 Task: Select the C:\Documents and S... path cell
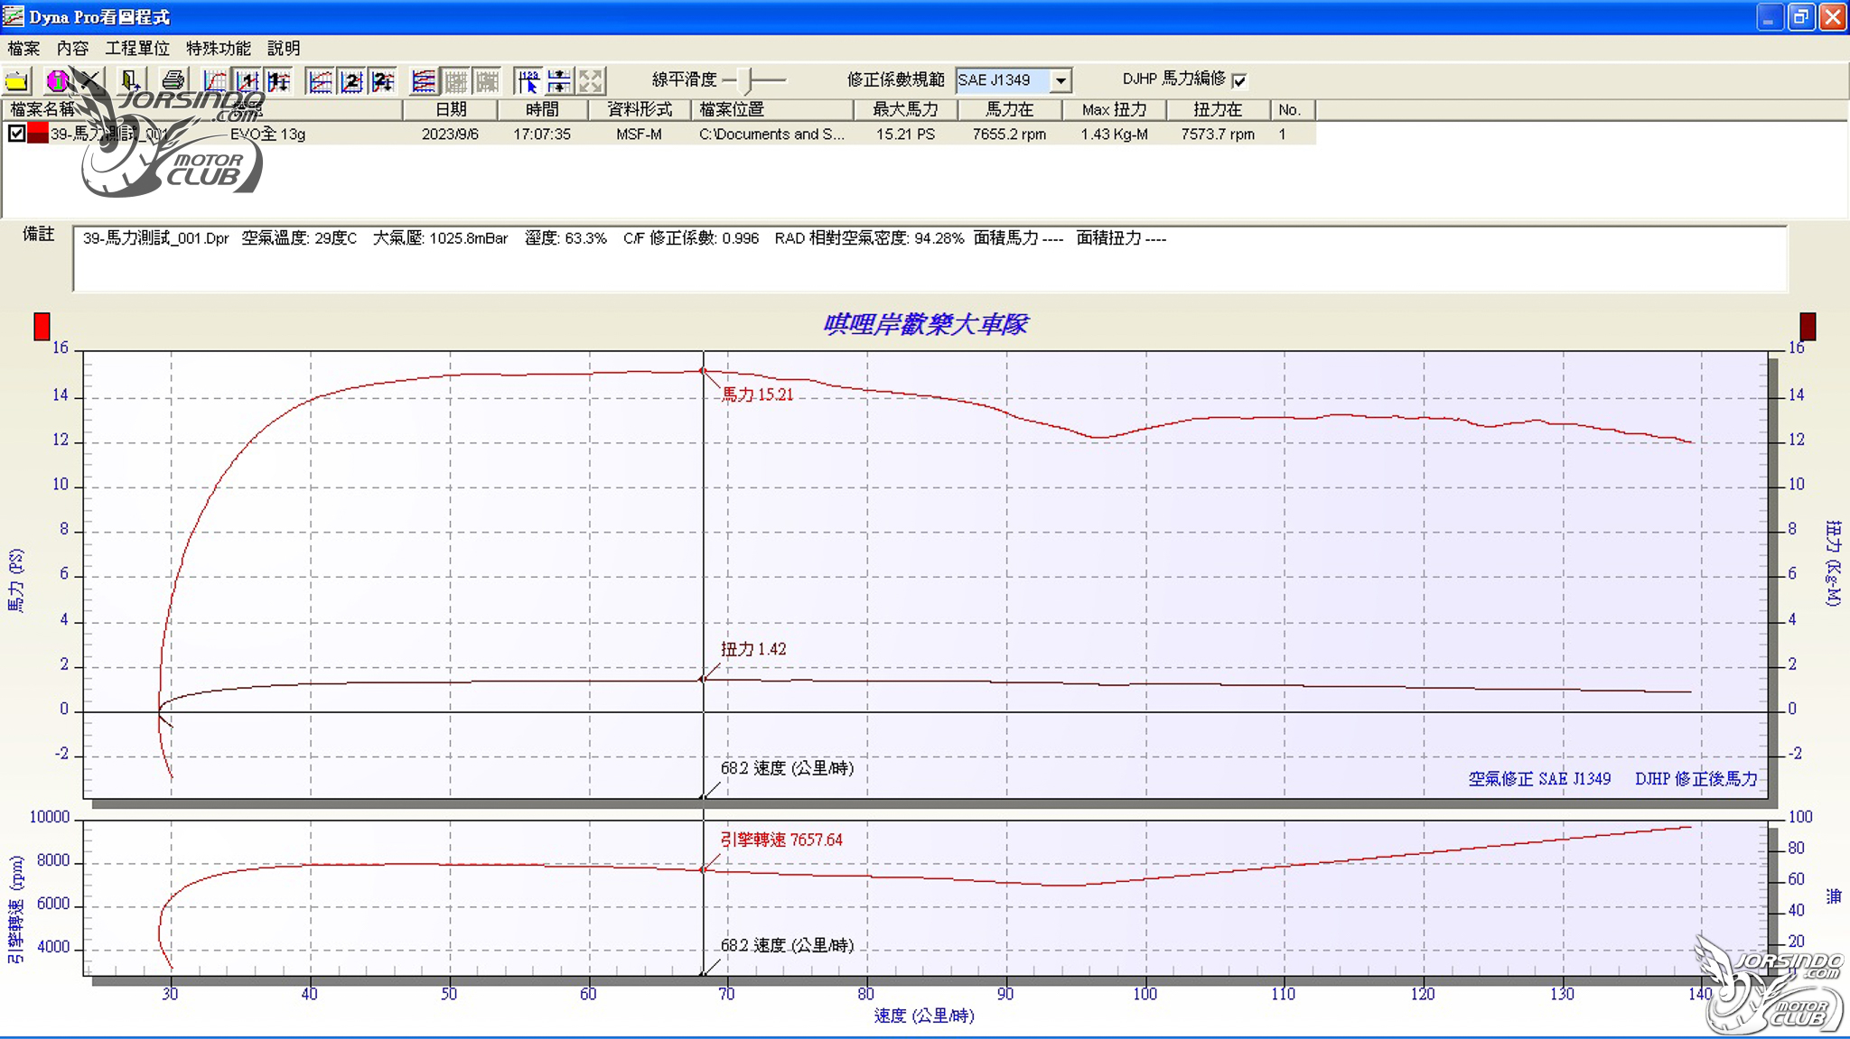click(772, 134)
